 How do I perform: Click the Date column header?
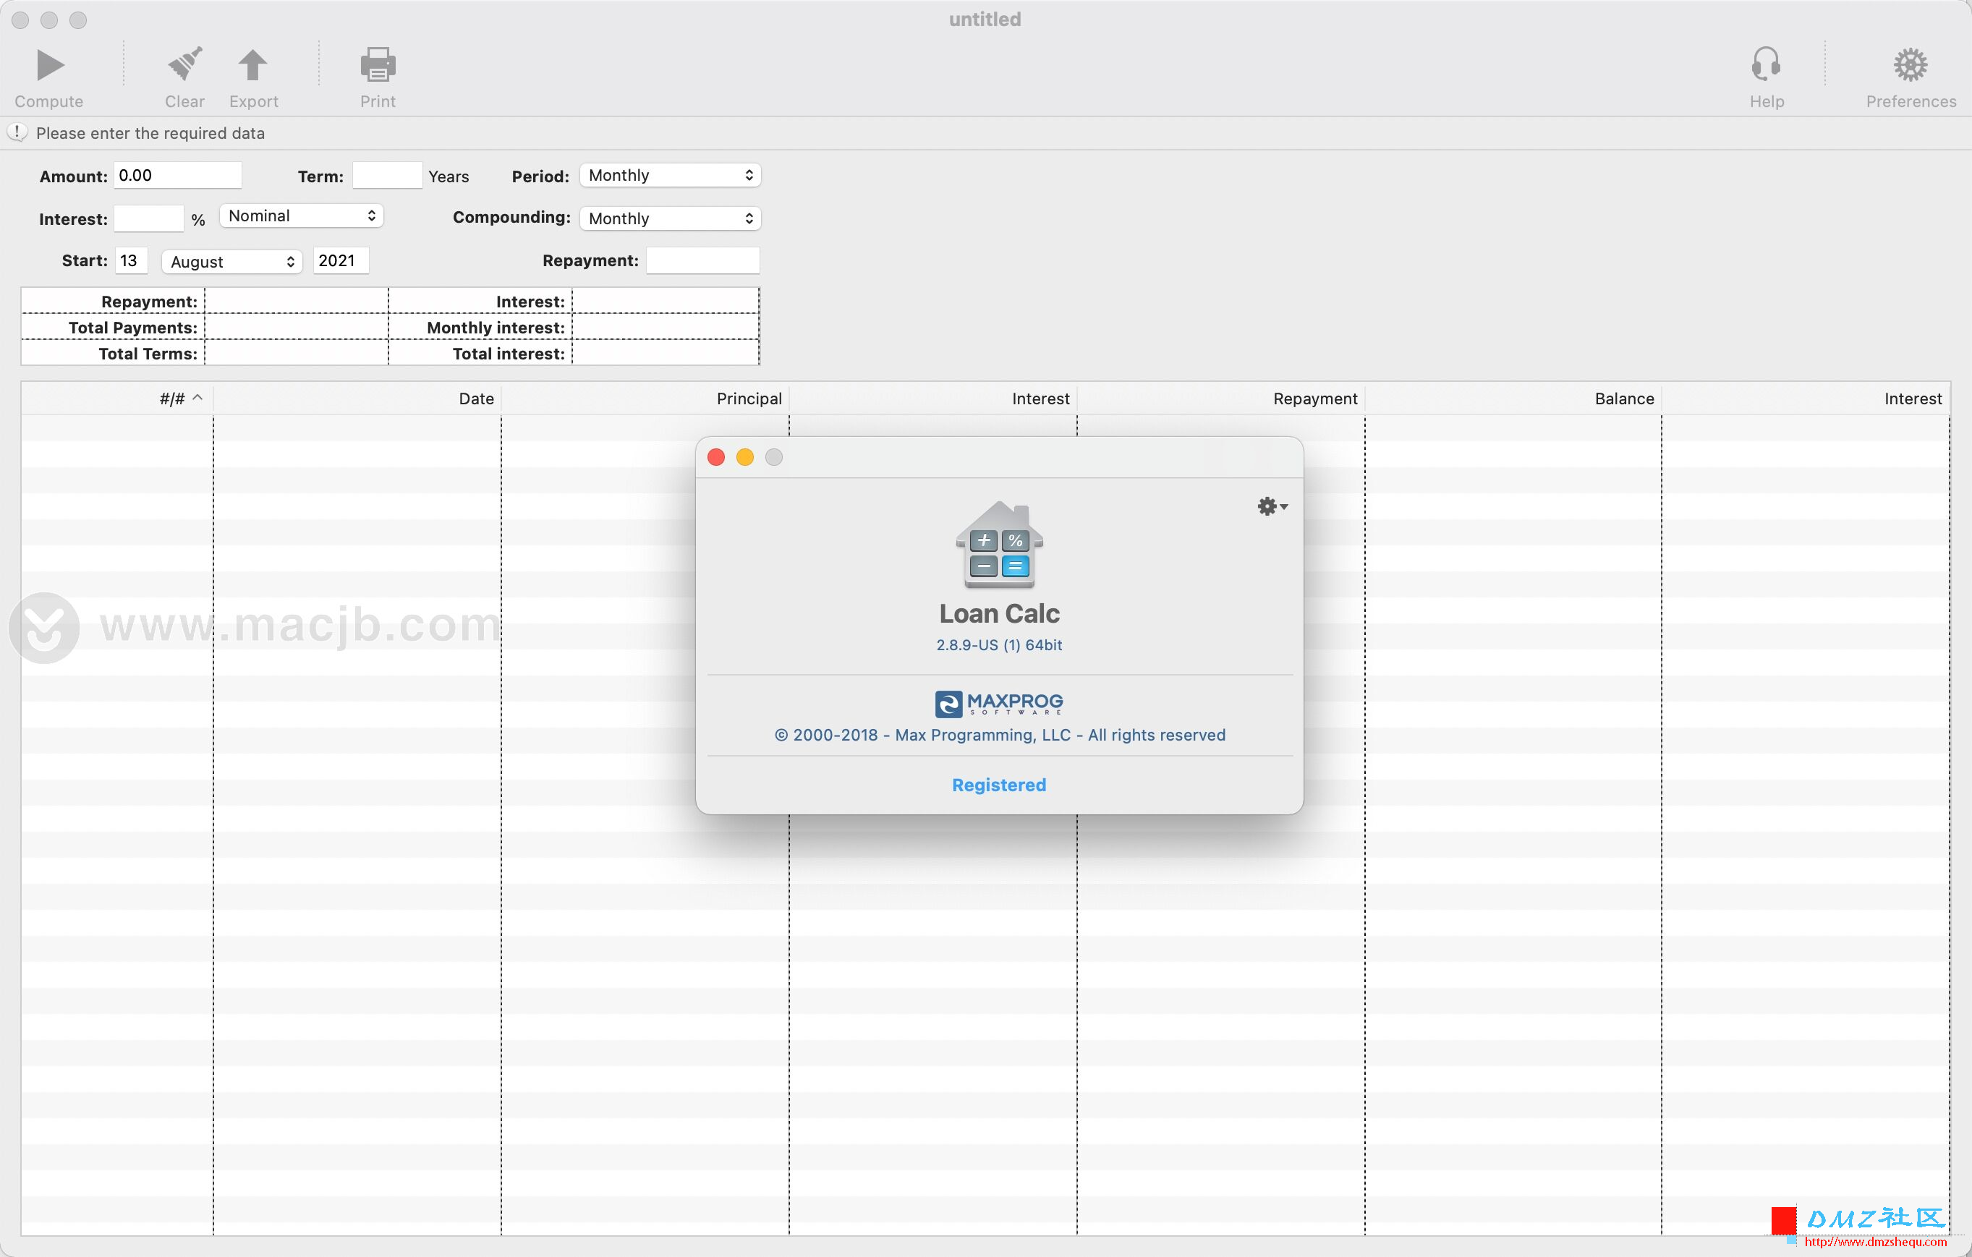[x=357, y=399]
